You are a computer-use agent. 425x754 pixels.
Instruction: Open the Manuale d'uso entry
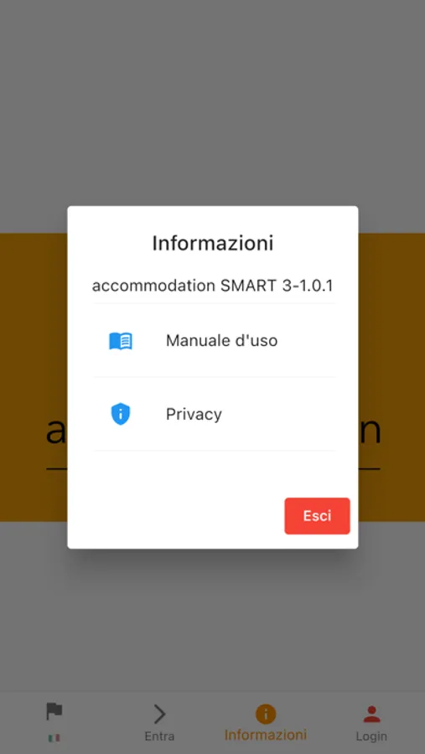[214, 340]
